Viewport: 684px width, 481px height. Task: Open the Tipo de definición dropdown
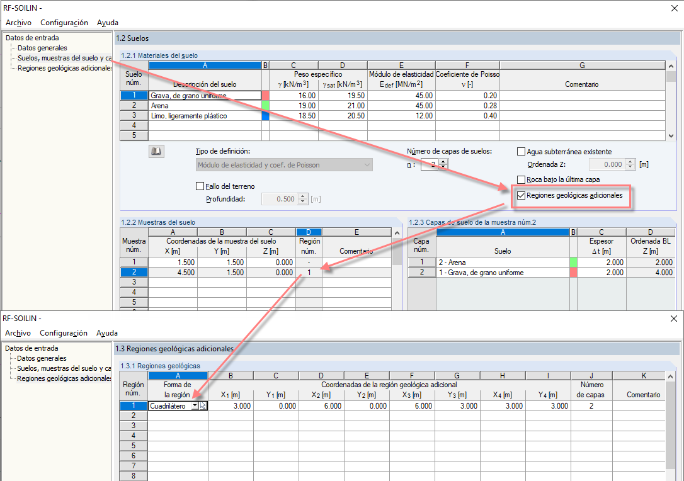click(x=284, y=165)
